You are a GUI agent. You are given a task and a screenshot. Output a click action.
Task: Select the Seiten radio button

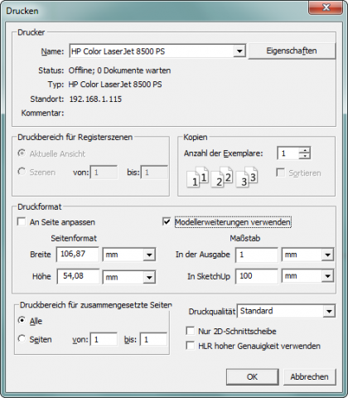point(22,339)
